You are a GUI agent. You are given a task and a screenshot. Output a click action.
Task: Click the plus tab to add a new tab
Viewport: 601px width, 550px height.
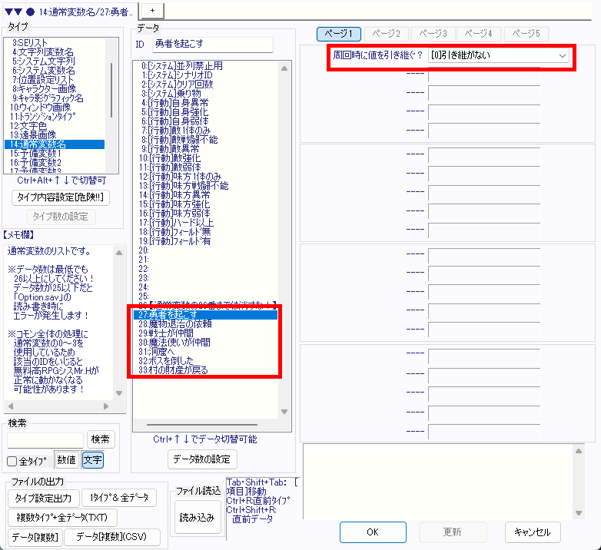pyautogui.click(x=151, y=11)
